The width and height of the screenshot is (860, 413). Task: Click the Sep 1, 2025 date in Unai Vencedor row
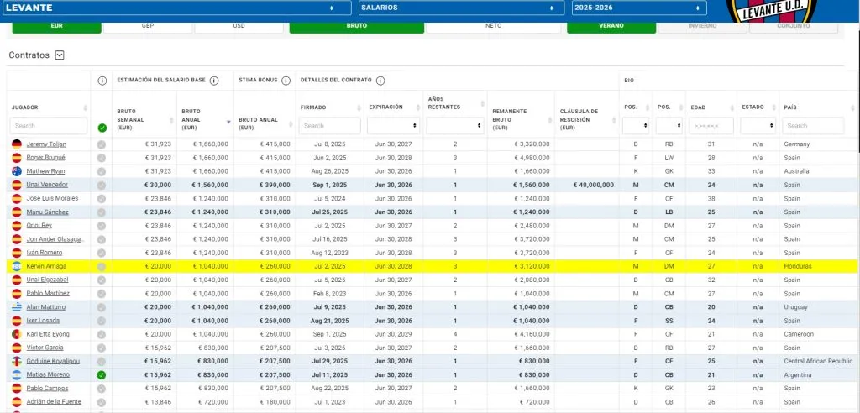click(x=331, y=185)
